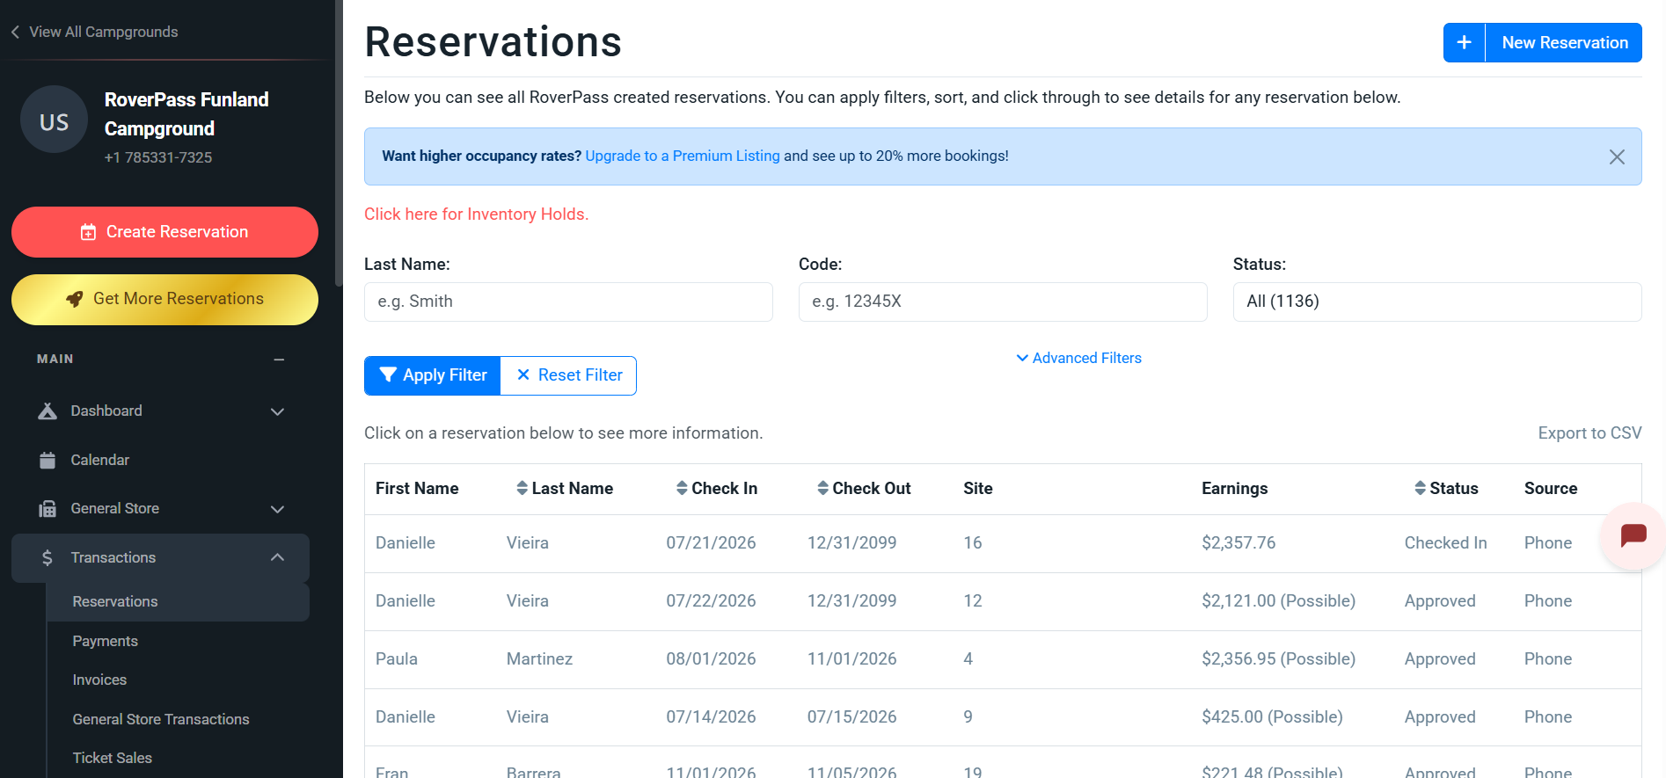Click the Checked In status cell

point(1445,542)
